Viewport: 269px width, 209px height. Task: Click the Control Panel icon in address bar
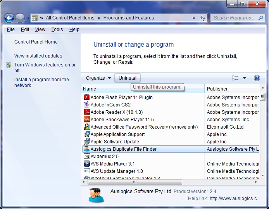(34, 18)
